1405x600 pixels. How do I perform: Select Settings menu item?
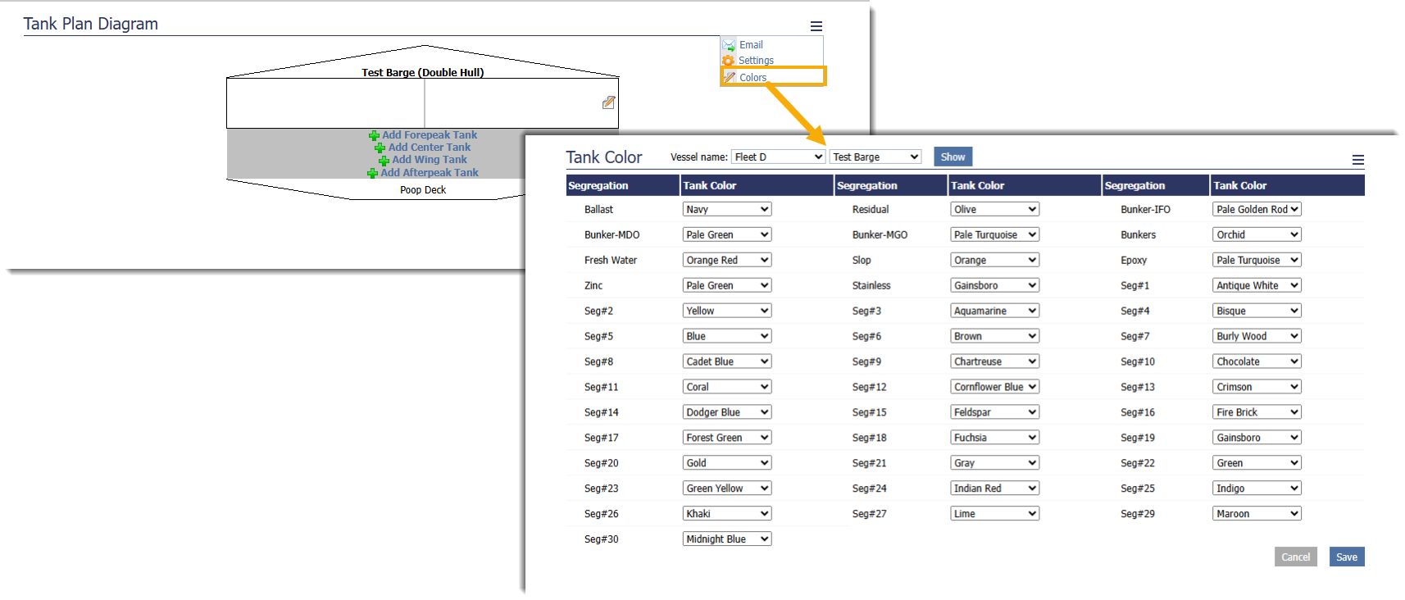point(756,61)
